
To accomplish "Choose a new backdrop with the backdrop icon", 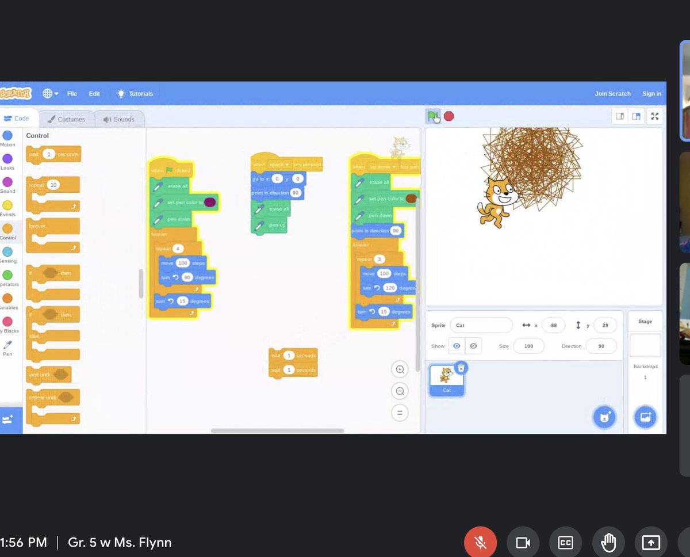I will point(645,417).
